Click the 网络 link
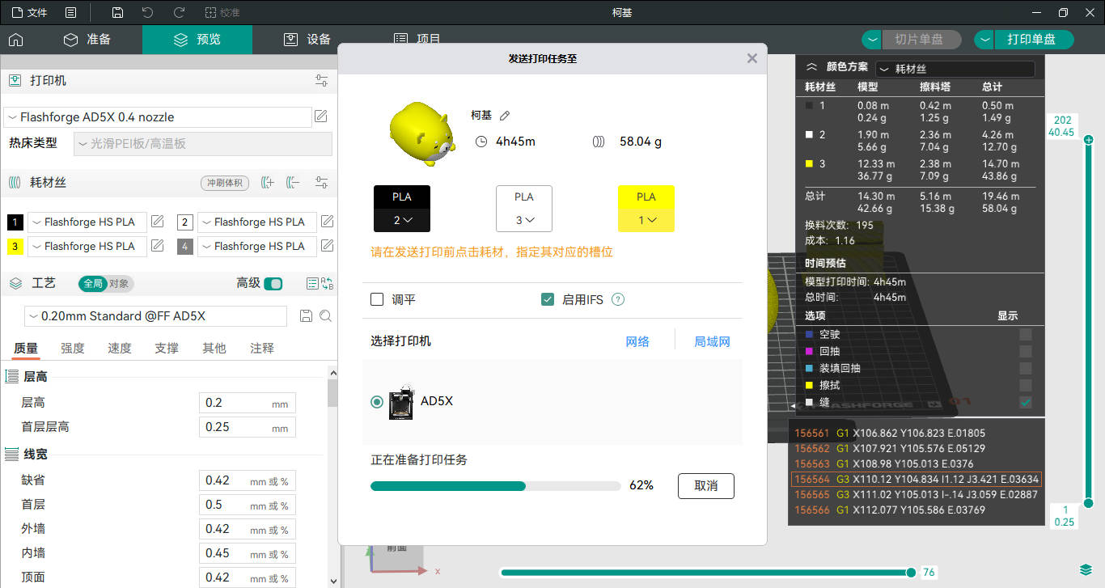The image size is (1105, 588). click(x=637, y=342)
